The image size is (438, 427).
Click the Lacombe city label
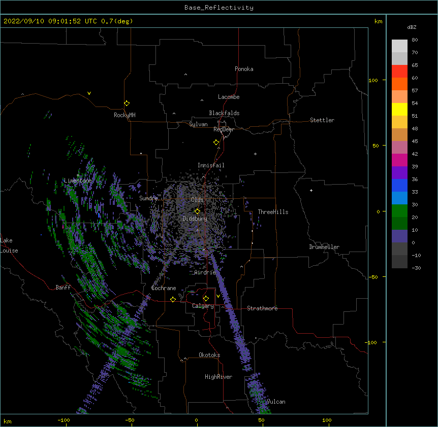[x=229, y=97]
